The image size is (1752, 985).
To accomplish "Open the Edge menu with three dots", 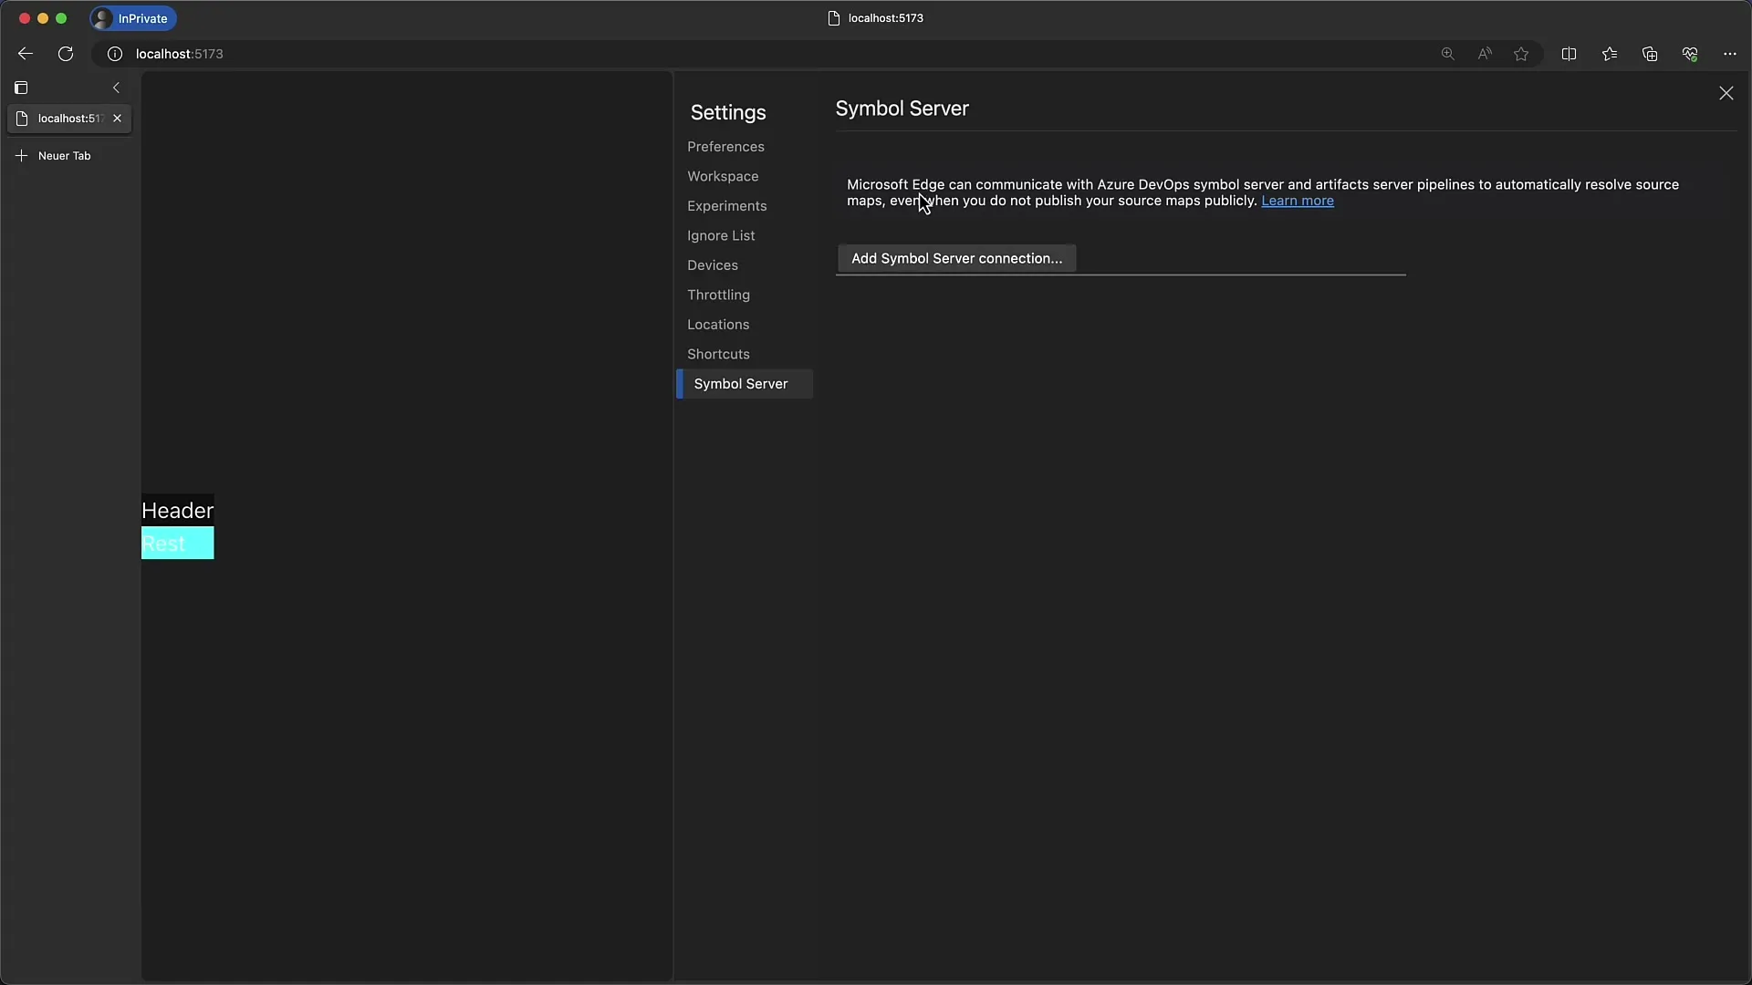I will pos(1730,54).
